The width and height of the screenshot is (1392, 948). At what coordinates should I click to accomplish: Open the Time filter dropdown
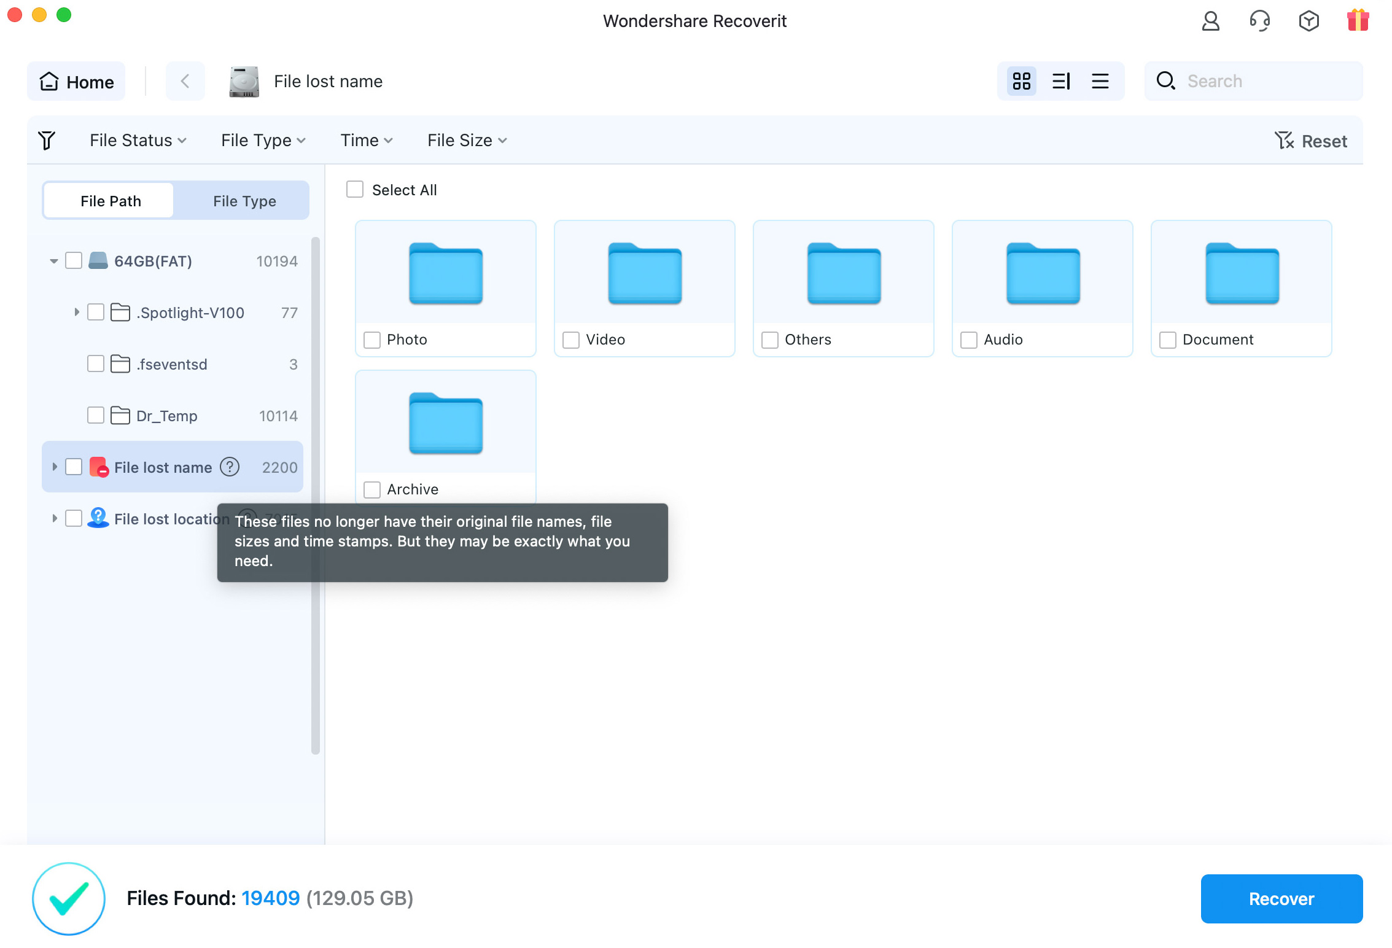(x=367, y=140)
